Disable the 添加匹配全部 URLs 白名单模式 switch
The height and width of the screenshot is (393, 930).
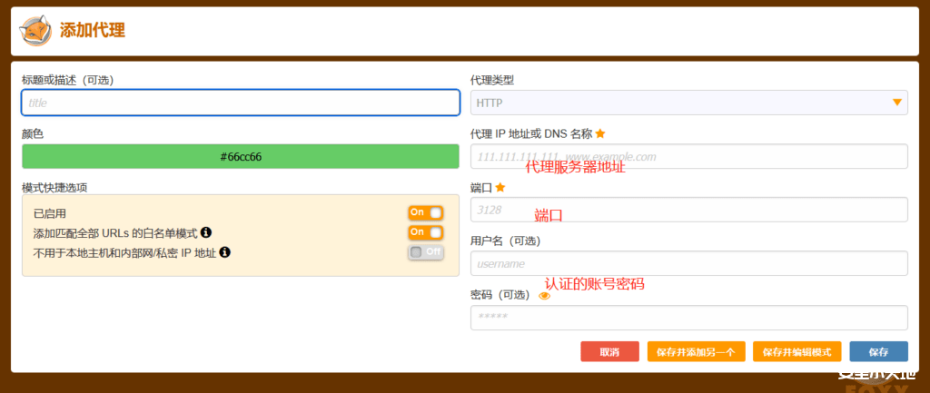(425, 232)
